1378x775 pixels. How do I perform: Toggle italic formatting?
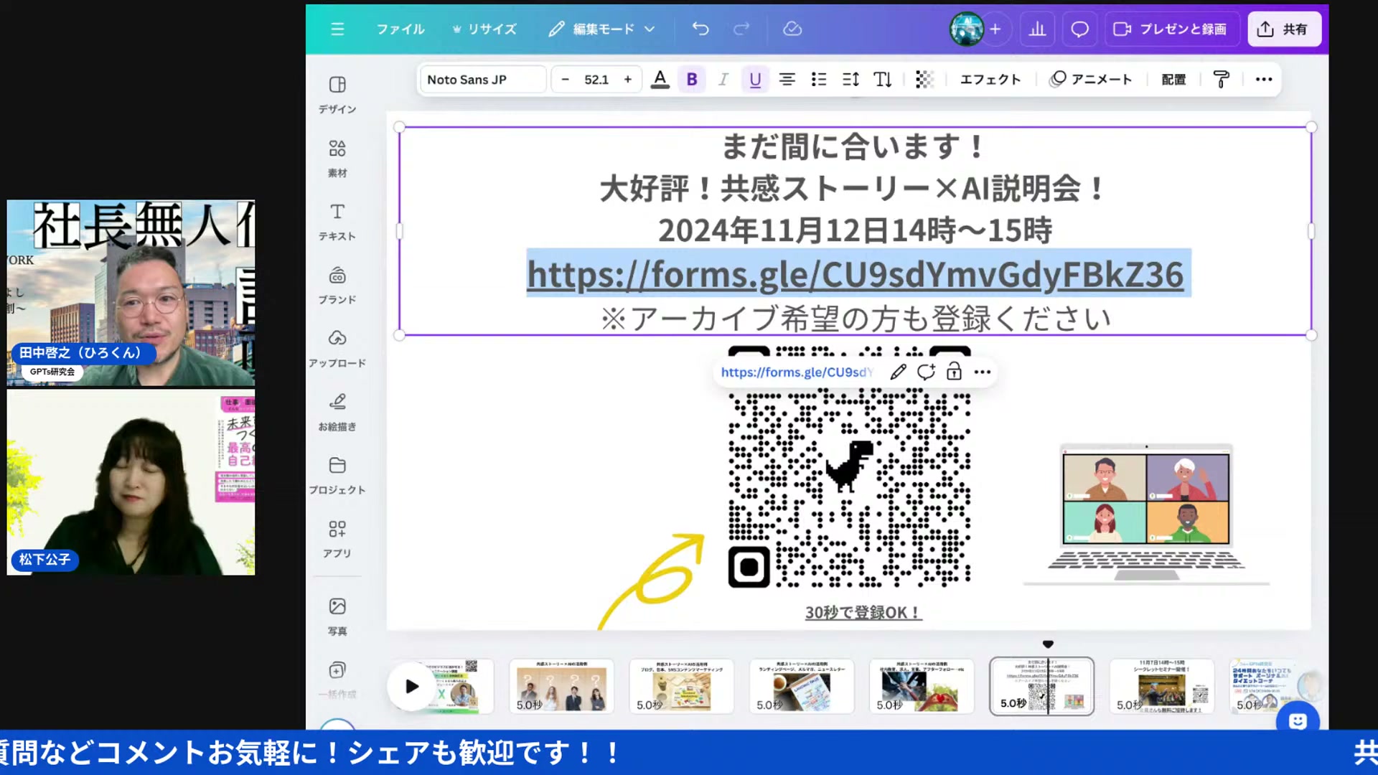723,80
